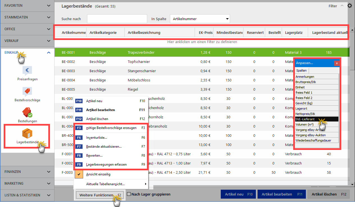Image resolution: width=355 pixels, height=207 pixels.
Task: Select Std.-Lieferant in Anpassen list
Action: tap(317, 119)
